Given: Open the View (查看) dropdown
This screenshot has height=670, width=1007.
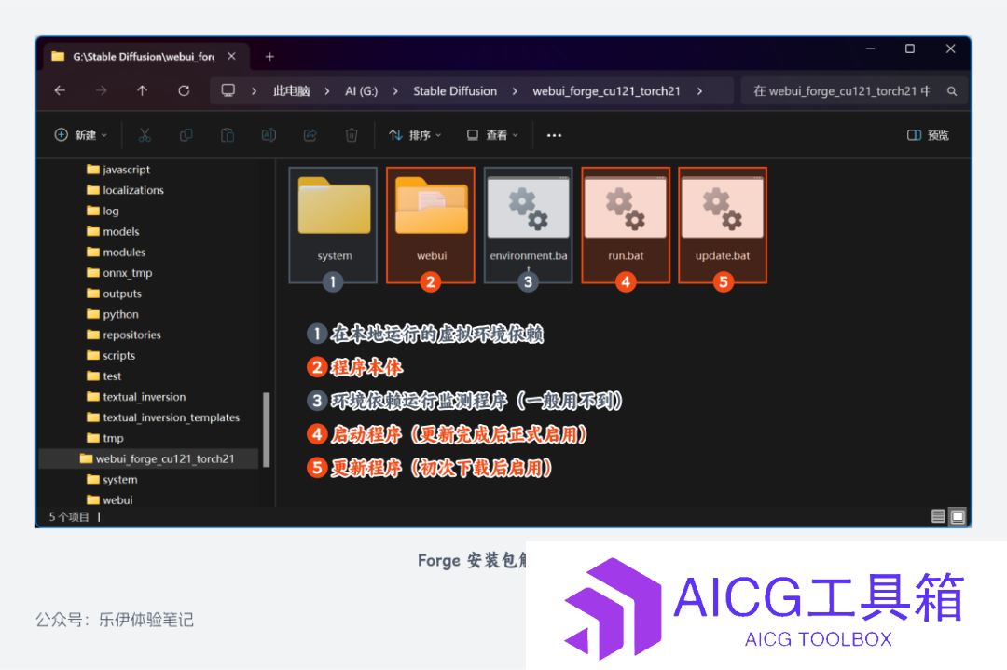Looking at the screenshot, I should click(x=492, y=135).
